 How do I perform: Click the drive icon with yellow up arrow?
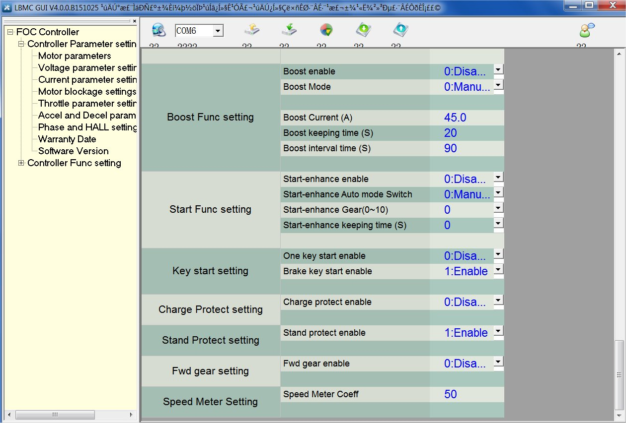click(252, 30)
